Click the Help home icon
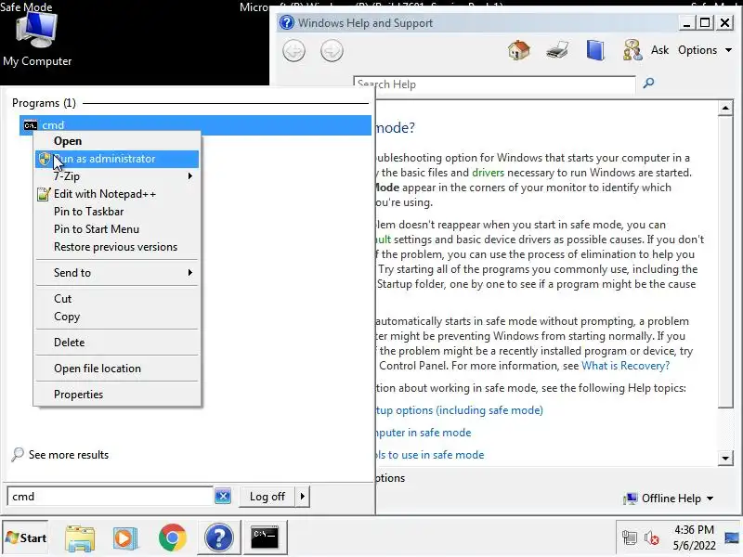 (519, 50)
